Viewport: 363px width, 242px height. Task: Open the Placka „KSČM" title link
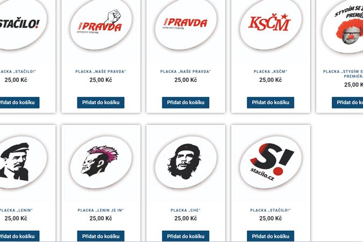point(271,72)
